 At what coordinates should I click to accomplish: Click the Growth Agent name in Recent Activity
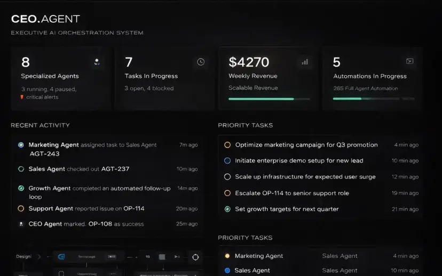50,188
